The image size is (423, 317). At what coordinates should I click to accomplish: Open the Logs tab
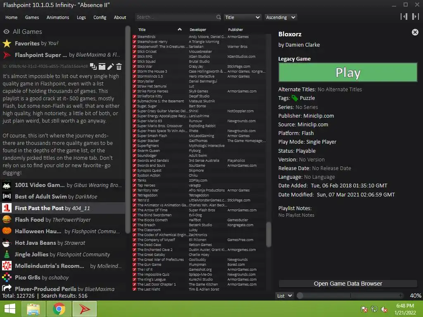[x=81, y=17]
